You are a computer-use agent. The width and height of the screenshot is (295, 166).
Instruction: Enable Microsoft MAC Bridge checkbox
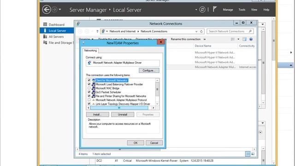[x=89, y=88]
